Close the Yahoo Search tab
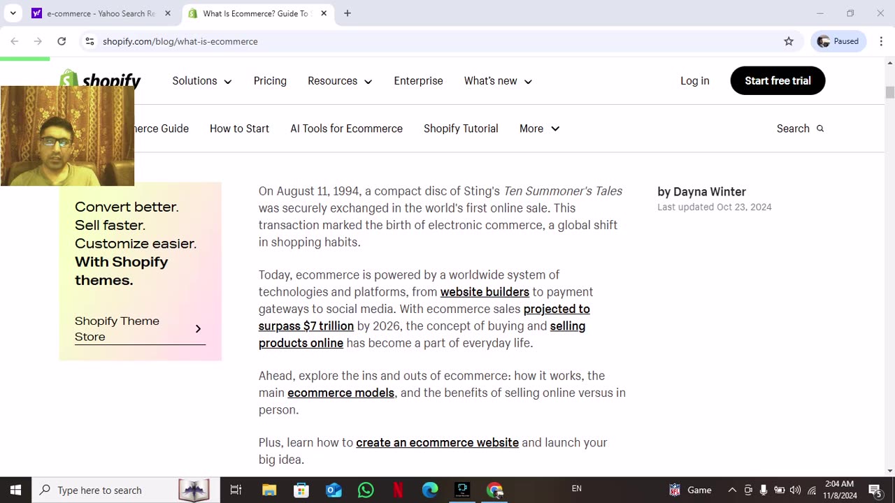The height and width of the screenshot is (503, 895). click(169, 13)
